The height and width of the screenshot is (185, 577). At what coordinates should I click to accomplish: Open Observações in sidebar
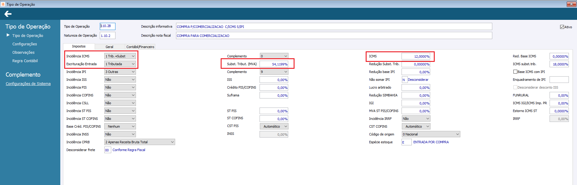[x=24, y=52]
